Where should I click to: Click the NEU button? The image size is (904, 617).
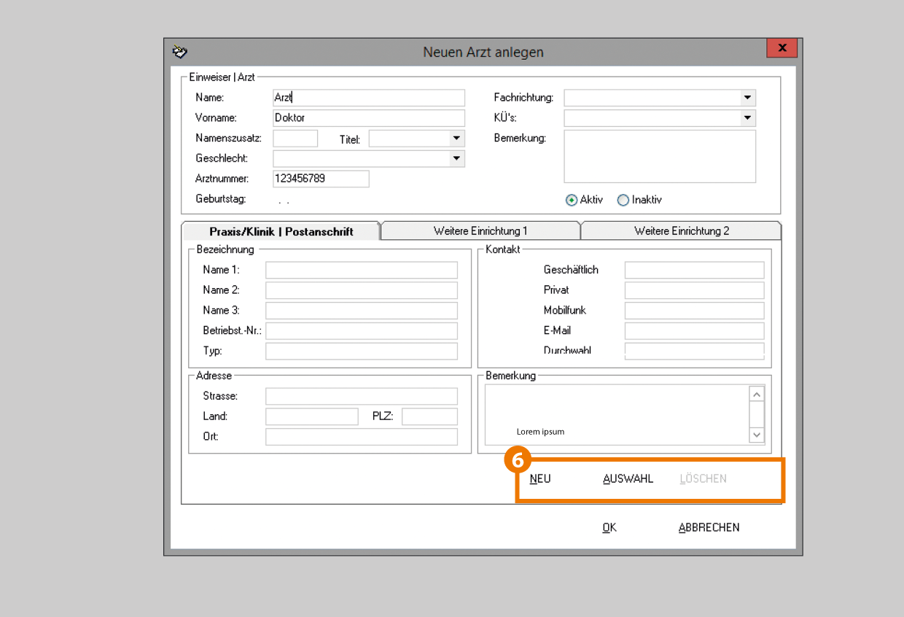(540, 479)
